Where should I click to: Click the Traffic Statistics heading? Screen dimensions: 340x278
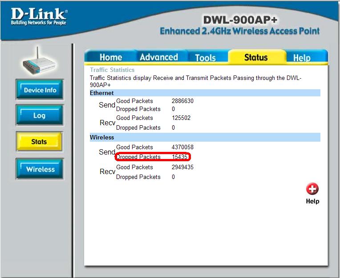[112, 70]
